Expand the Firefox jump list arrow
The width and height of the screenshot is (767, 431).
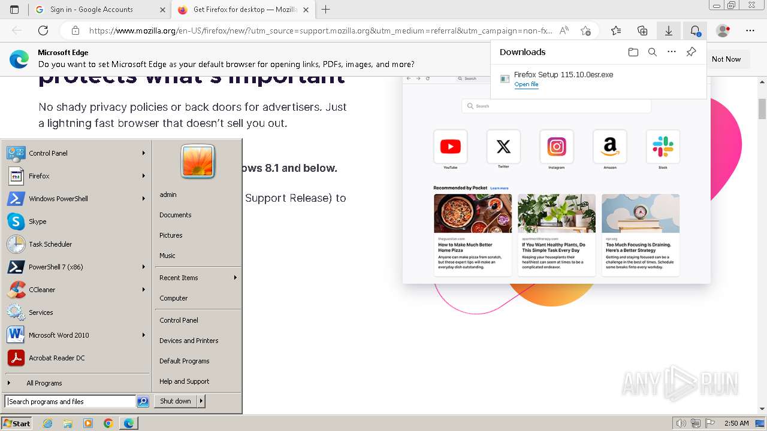pyautogui.click(x=144, y=176)
